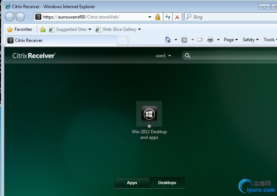277x196 pixels.
Task: Click the Win 2012 Desktop and apps label
Action: coord(149,134)
